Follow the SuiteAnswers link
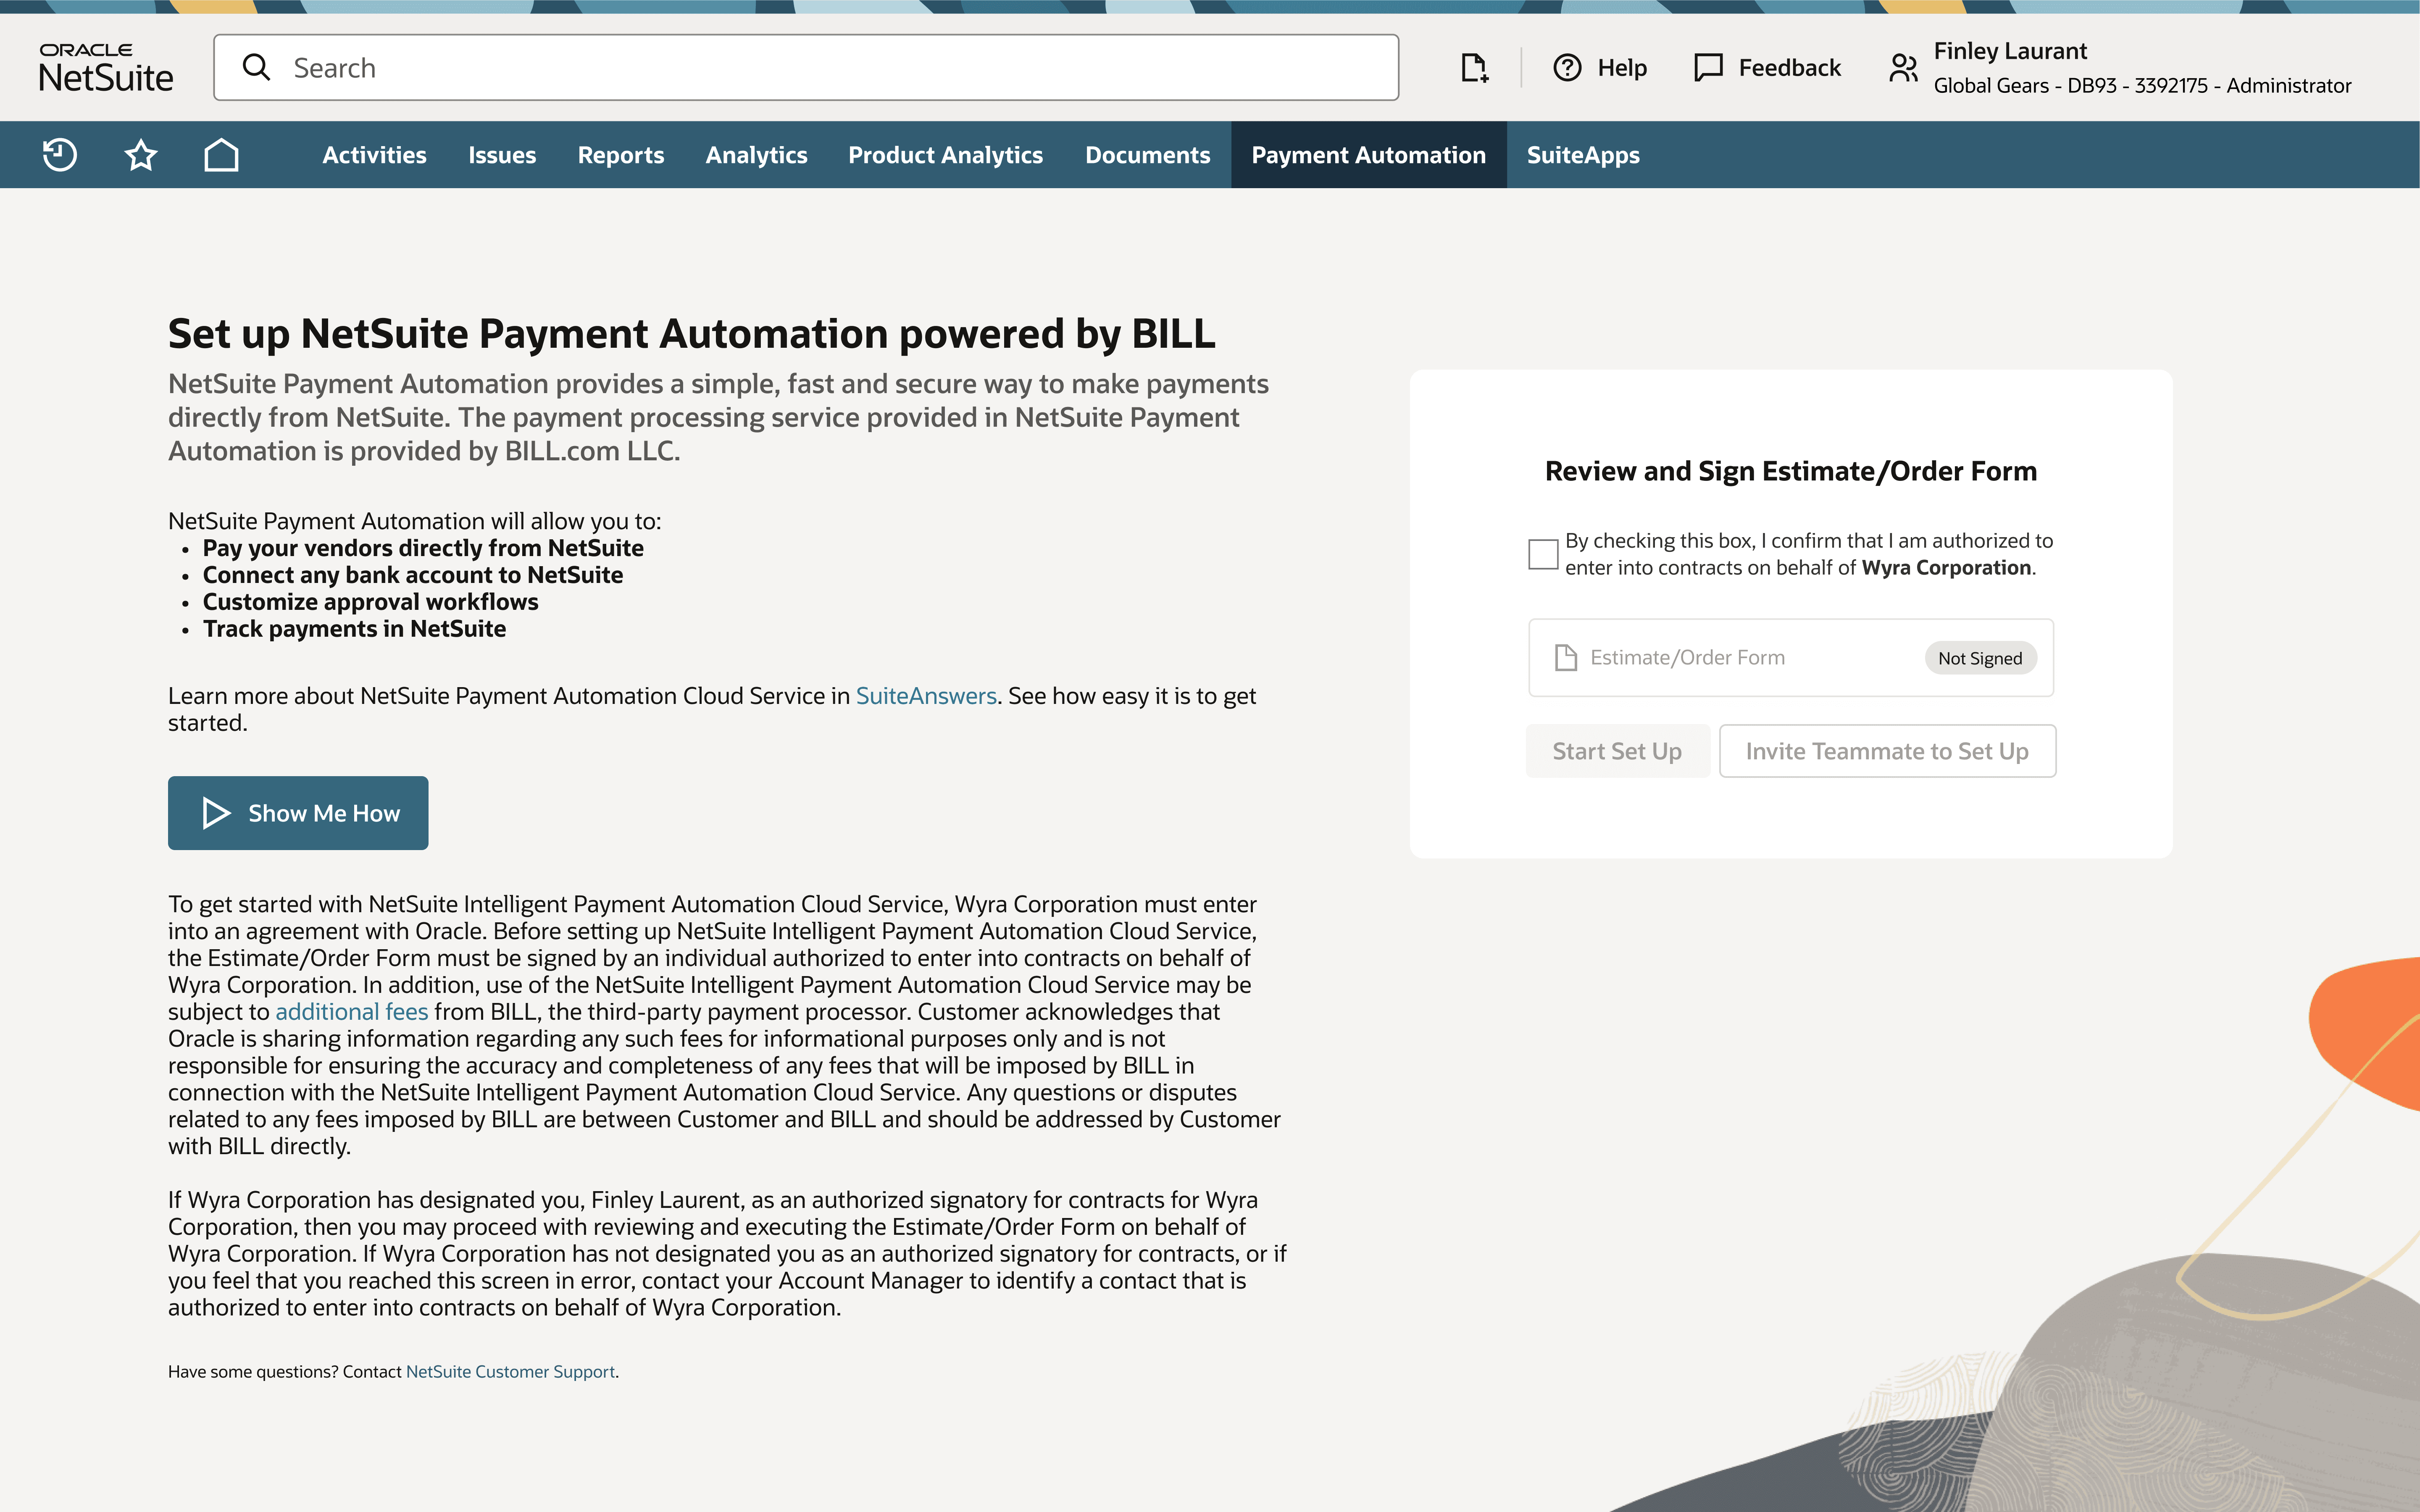The width and height of the screenshot is (2420, 1512). tap(926, 696)
